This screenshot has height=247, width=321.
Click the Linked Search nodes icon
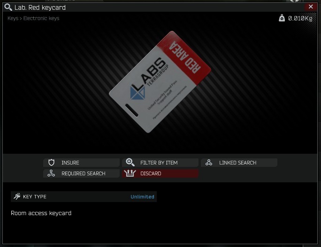click(x=209, y=163)
